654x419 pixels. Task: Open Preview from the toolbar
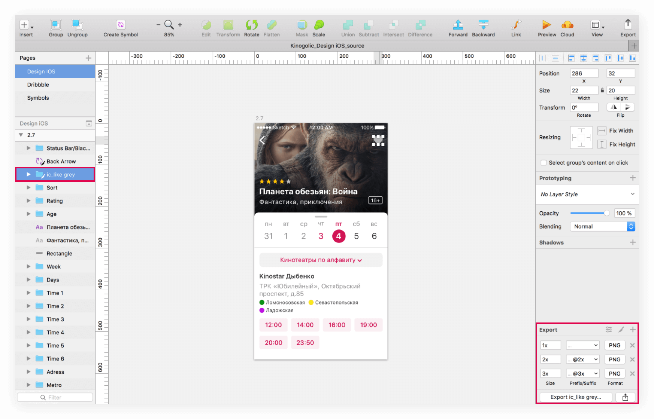(x=546, y=25)
